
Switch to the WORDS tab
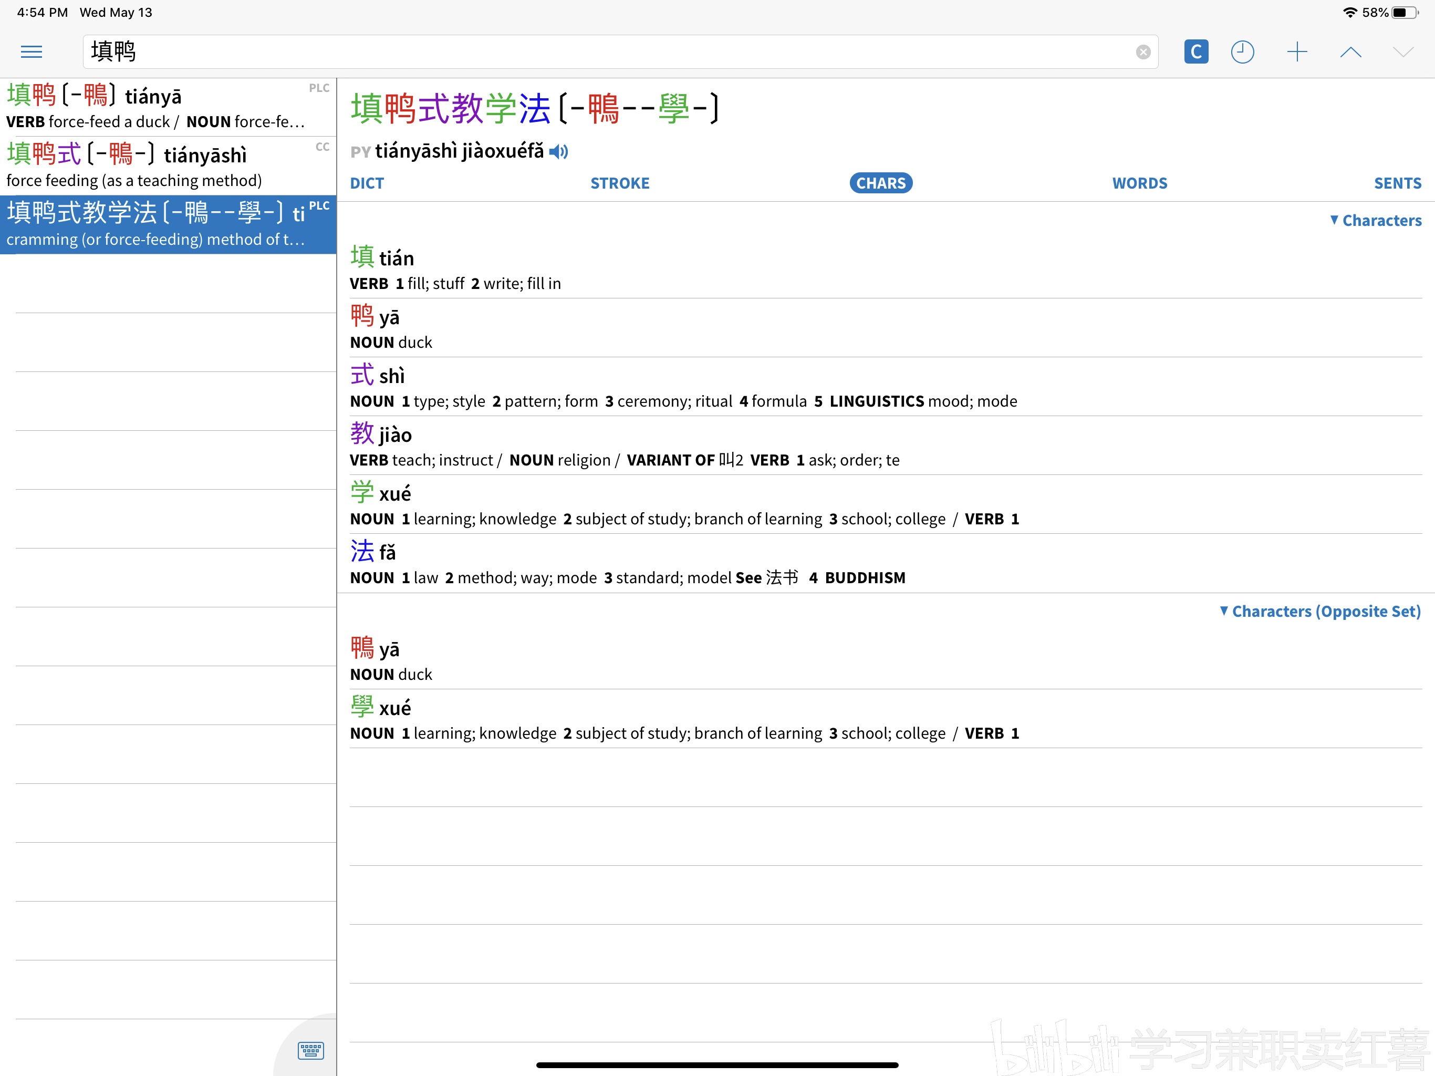pyautogui.click(x=1140, y=184)
